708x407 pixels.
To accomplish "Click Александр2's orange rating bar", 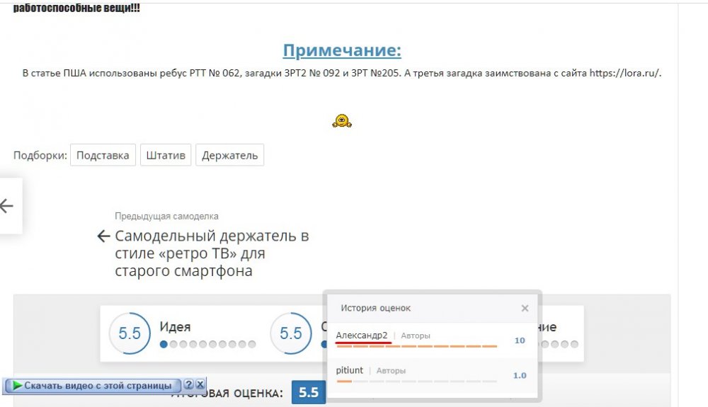I will click(x=418, y=346).
